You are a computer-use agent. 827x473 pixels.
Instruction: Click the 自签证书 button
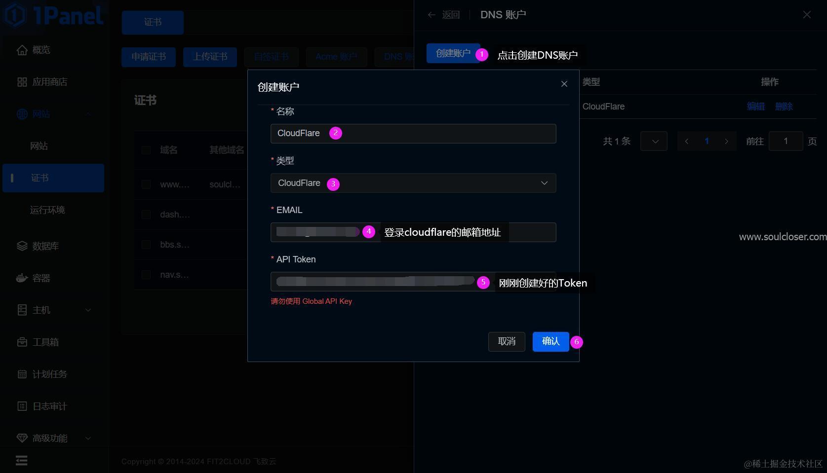point(271,57)
